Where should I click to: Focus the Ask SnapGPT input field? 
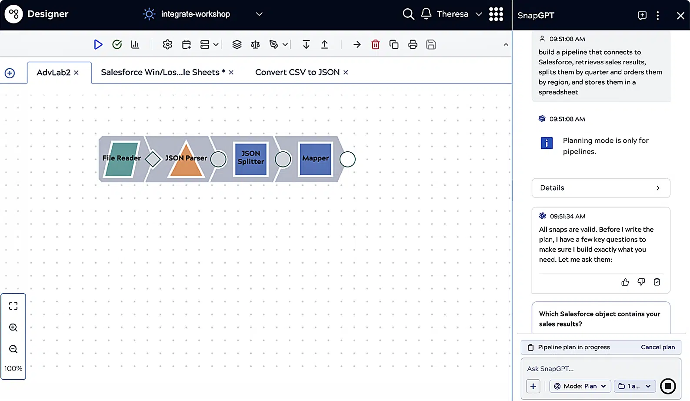click(x=600, y=369)
